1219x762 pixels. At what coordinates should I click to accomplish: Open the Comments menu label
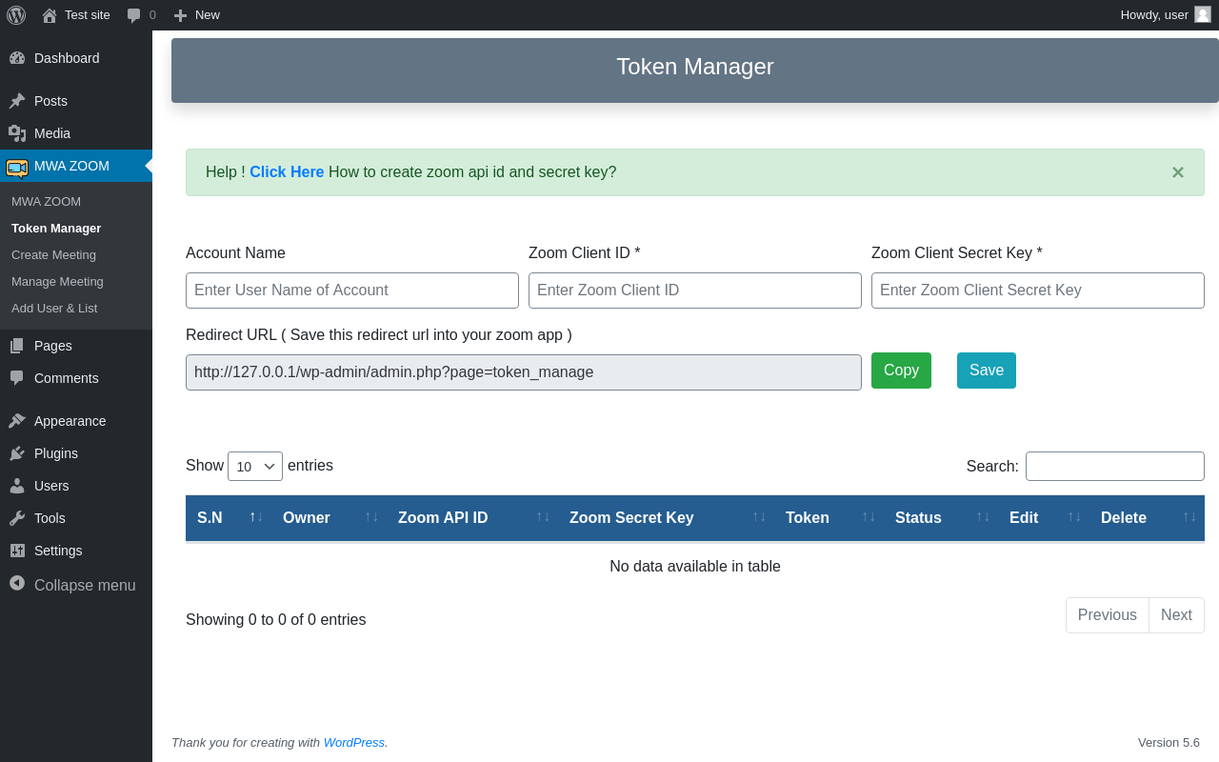pyautogui.click(x=67, y=378)
